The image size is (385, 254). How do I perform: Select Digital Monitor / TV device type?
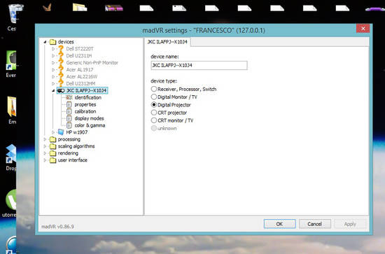[154, 97]
